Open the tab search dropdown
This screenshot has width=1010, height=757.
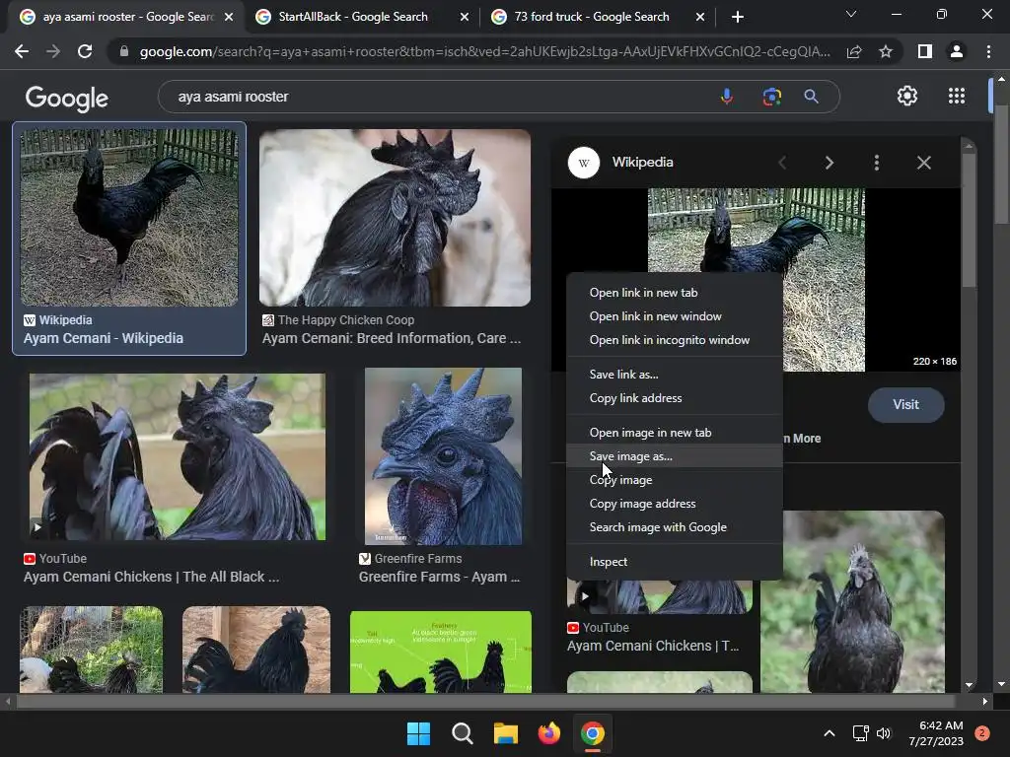pyautogui.click(x=851, y=14)
